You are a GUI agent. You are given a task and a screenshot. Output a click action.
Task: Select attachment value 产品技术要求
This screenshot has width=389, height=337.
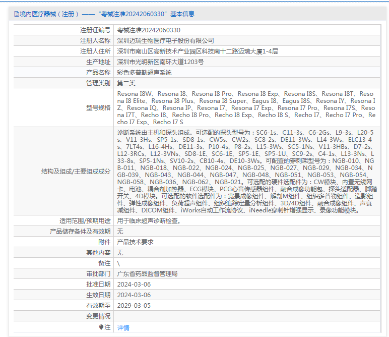(x=135, y=242)
